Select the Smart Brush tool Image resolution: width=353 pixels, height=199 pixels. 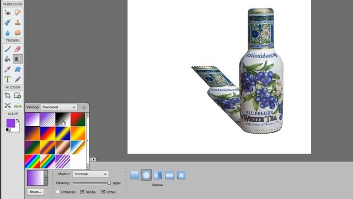(x=7, y=23)
